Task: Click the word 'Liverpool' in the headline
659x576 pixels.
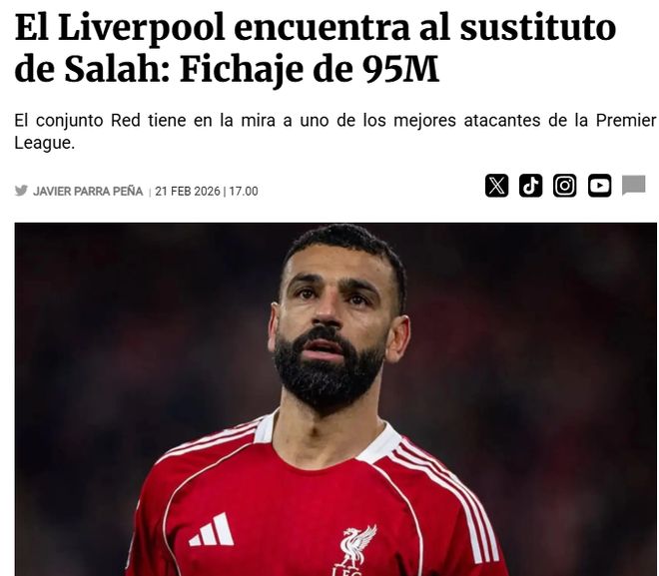Action: coord(142,28)
